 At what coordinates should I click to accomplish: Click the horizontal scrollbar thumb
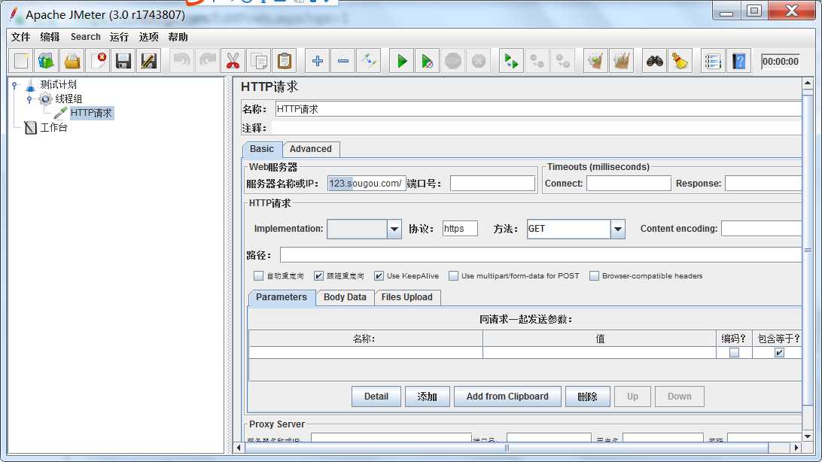(507, 448)
